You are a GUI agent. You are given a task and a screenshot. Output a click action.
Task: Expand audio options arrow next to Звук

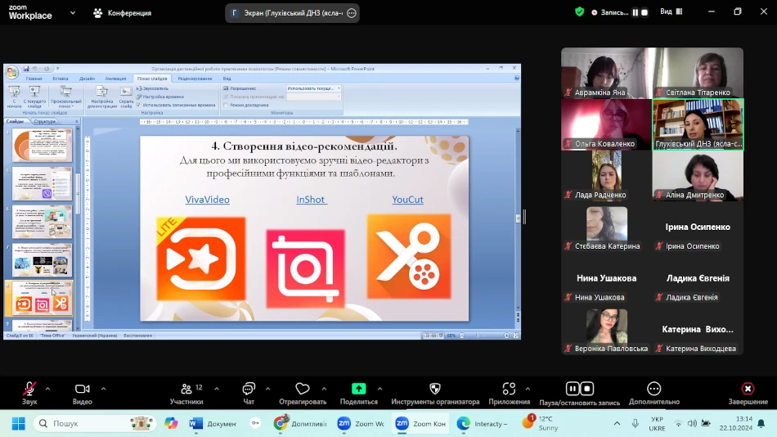pyautogui.click(x=48, y=389)
